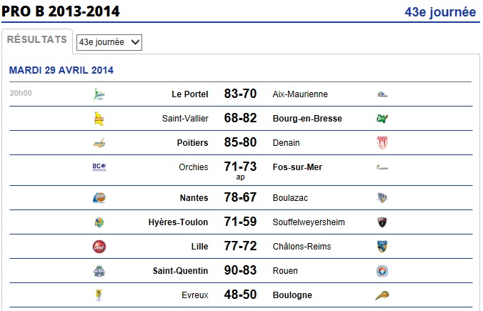Screen dimensions: 483x311
Task: Click the Le Portel team logo
Action: (99, 94)
